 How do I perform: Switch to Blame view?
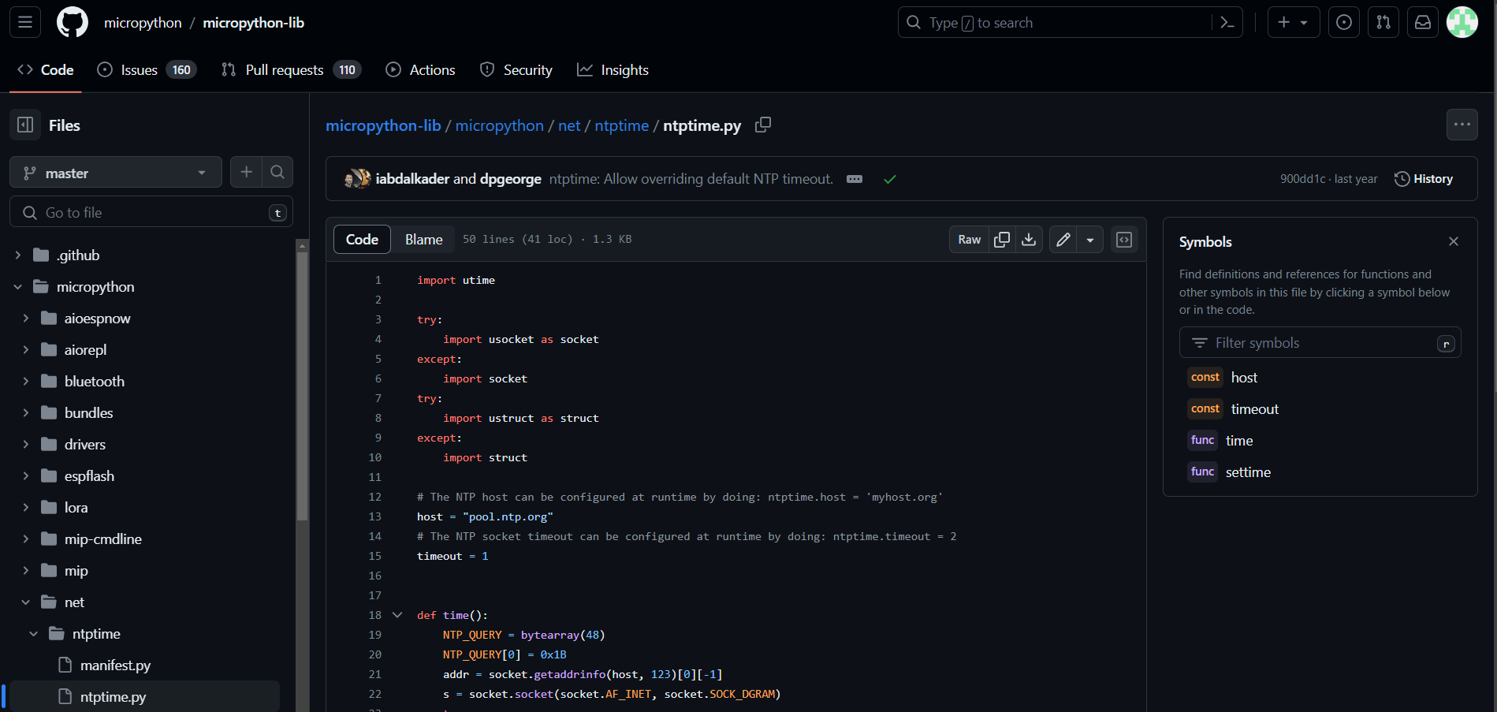coord(423,240)
